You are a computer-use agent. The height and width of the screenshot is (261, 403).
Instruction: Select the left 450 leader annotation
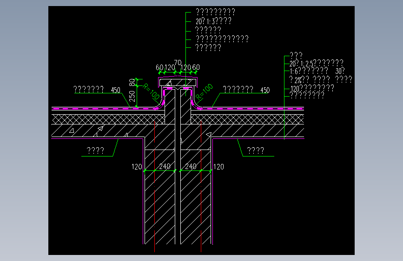tap(116, 90)
